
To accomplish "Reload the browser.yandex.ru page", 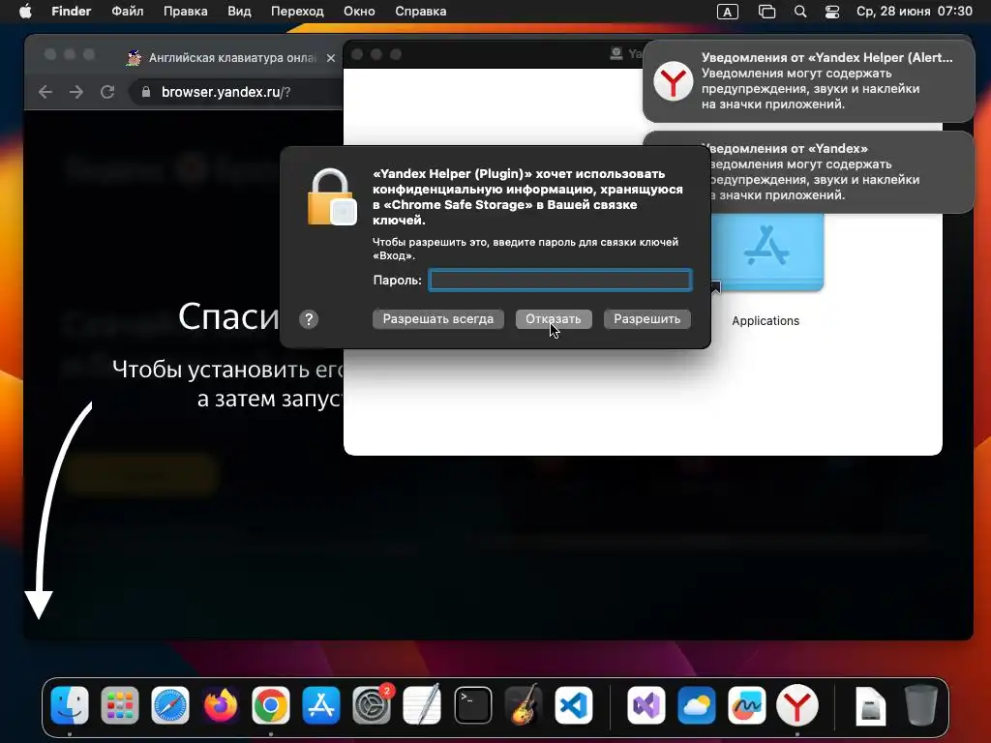I will (x=107, y=92).
